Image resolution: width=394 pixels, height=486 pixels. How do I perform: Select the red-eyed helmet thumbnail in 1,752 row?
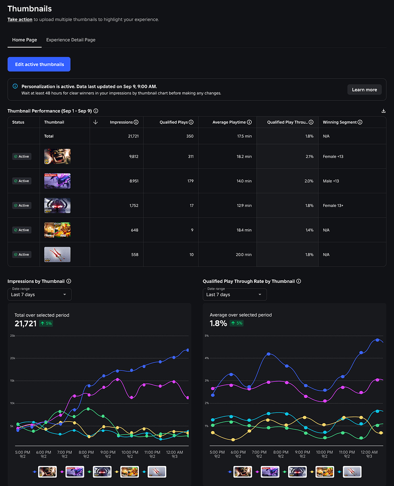tap(58, 205)
